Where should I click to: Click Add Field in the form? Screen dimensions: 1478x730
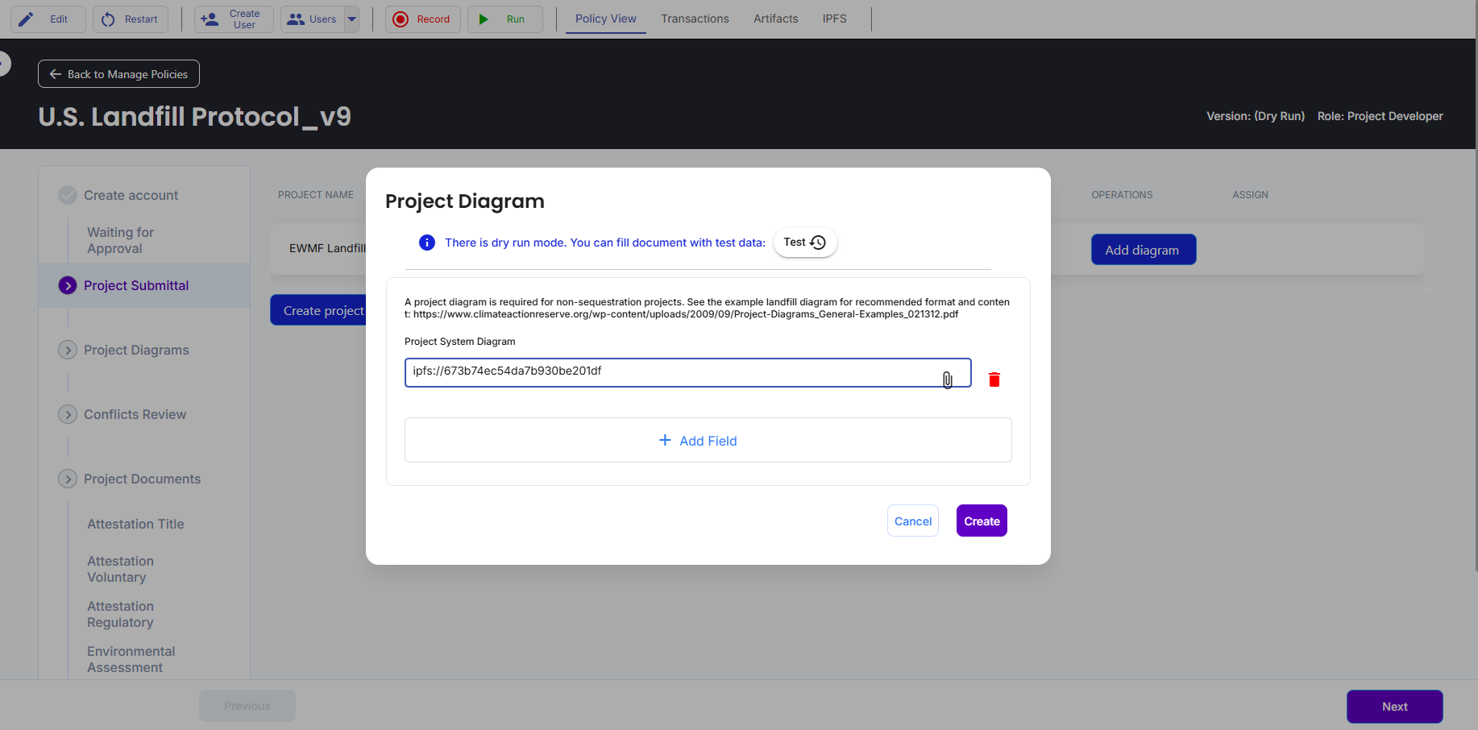[x=708, y=440]
